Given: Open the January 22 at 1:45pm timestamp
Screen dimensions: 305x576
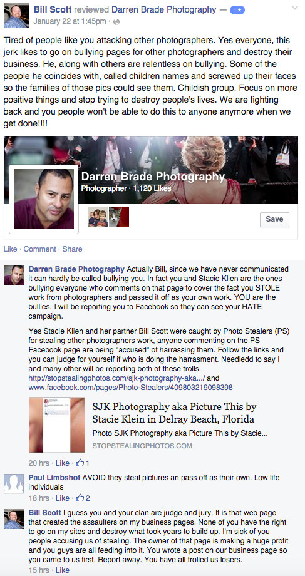Looking at the screenshot, I should click(70, 21).
